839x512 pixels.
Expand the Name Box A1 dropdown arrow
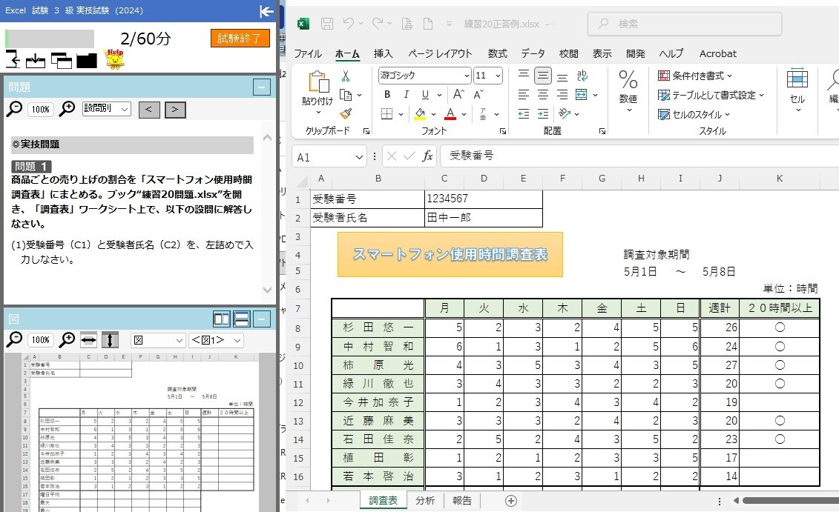coord(358,157)
